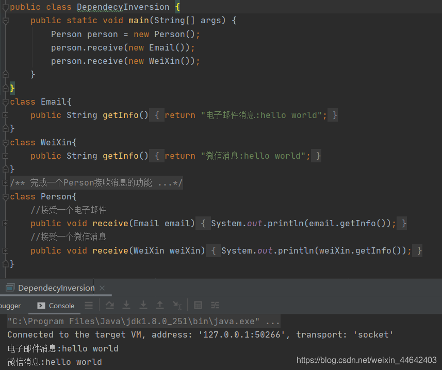Switch to the Debugger tab
442x370 pixels.
(x=10, y=306)
